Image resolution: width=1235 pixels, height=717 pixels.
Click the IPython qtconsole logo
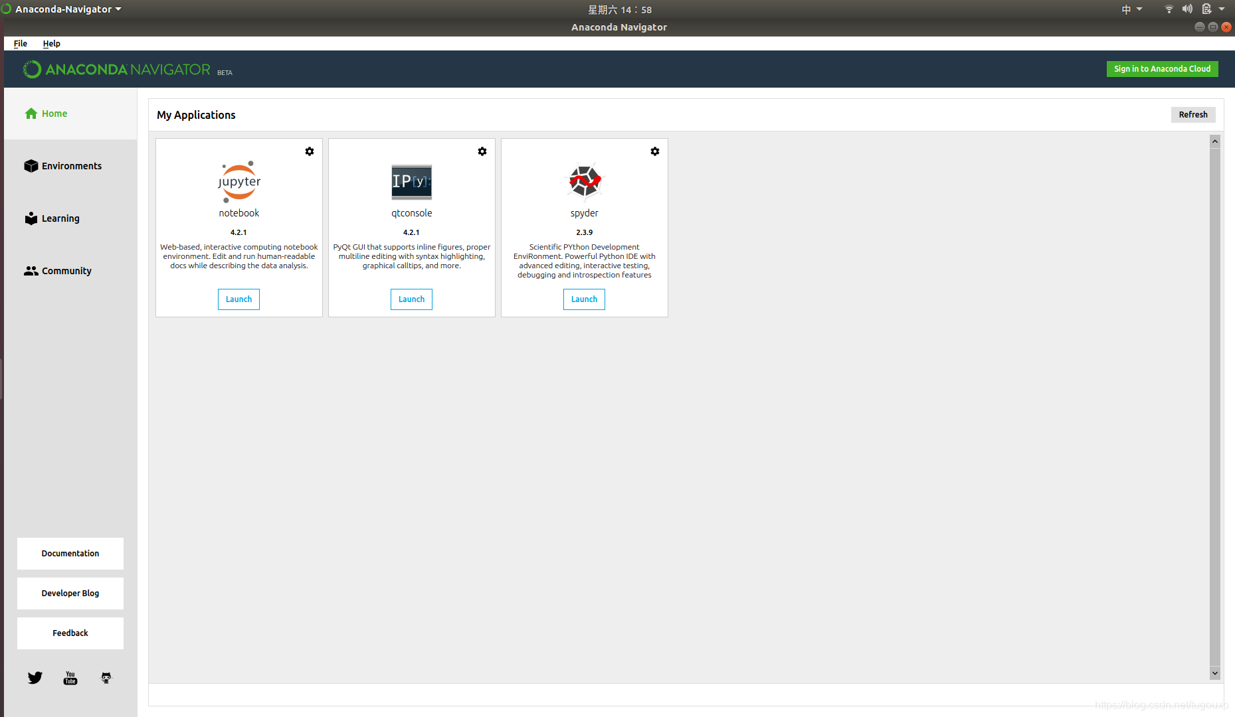[x=412, y=182]
